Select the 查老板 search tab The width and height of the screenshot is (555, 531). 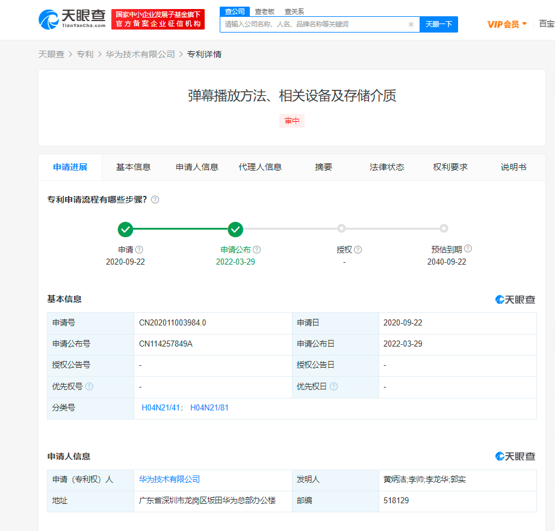[x=265, y=11]
